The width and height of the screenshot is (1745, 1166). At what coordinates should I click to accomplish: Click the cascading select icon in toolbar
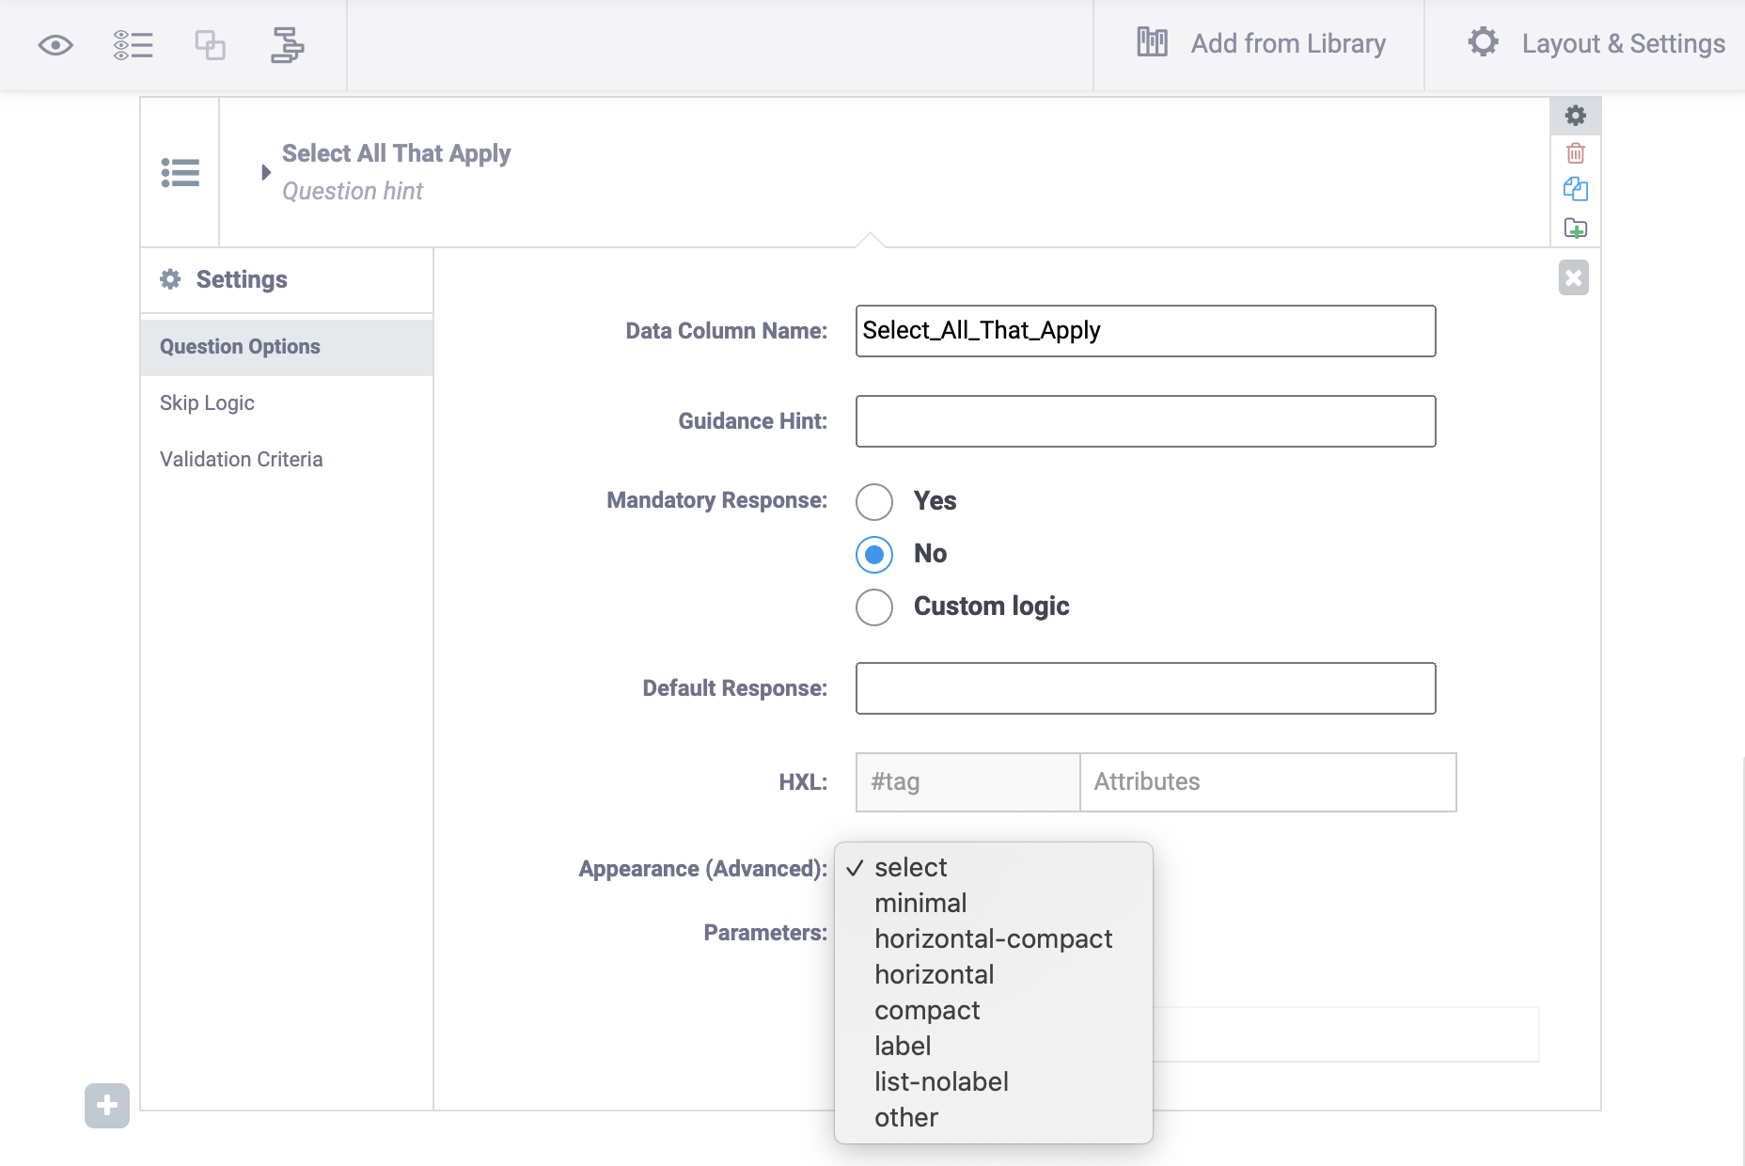coord(287,45)
